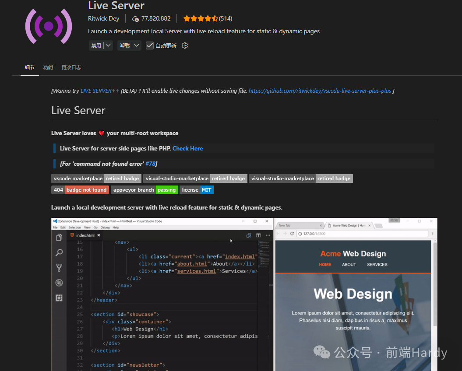Click the browser address bar 127.0.0.1:3500
The width and height of the screenshot is (462, 371).
click(362, 234)
